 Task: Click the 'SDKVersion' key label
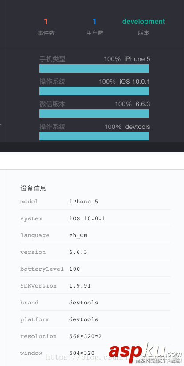click(x=38, y=286)
